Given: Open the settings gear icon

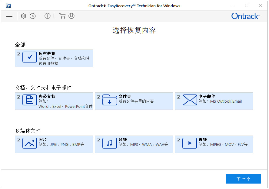Looking at the screenshot, I should pyautogui.click(x=24, y=16).
